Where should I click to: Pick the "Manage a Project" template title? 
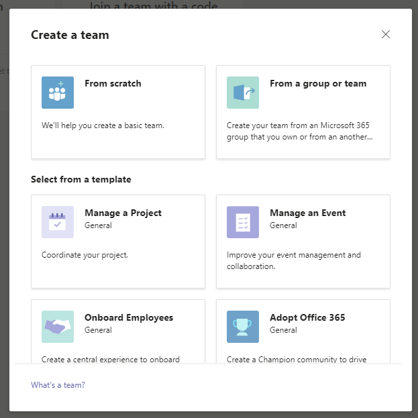pyautogui.click(x=123, y=213)
